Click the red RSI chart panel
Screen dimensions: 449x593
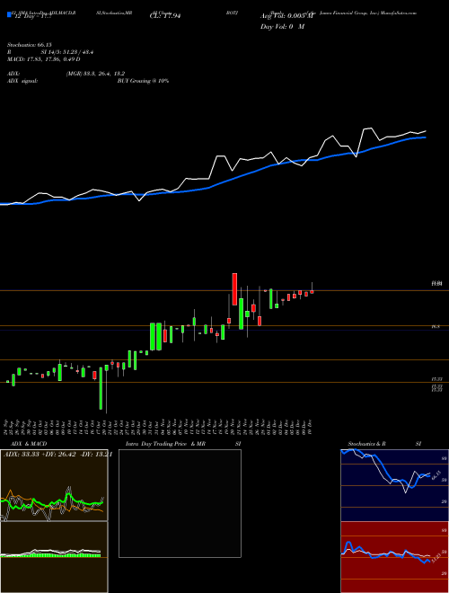pos(394,557)
